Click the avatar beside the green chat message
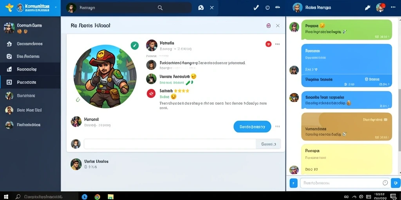This screenshot has width=401, height=200. (294, 27)
